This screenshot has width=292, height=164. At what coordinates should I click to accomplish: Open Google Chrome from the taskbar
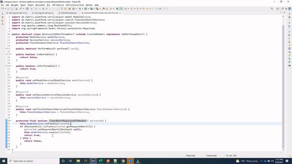point(123,161)
